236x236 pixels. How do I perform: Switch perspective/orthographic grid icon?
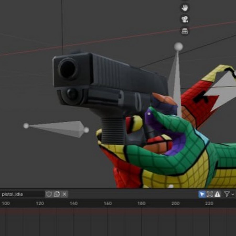(x=185, y=31)
